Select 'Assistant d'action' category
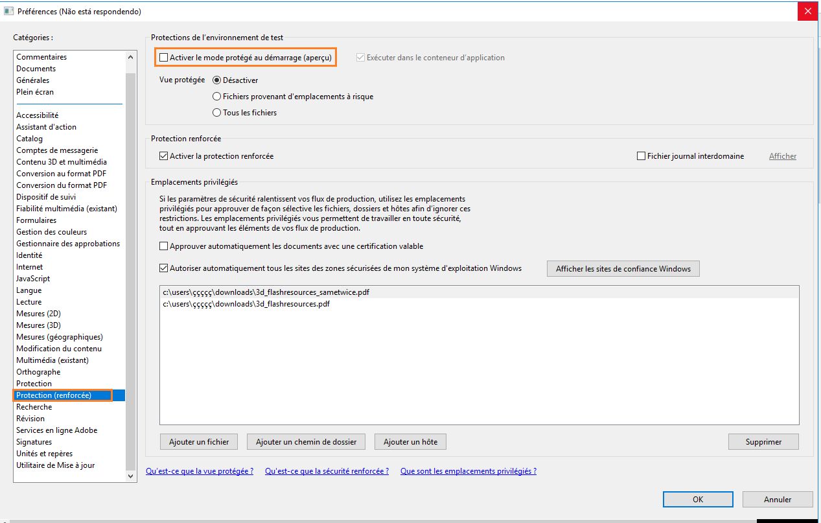This screenshot has width=821, height=523. click(x=47, y=127)
